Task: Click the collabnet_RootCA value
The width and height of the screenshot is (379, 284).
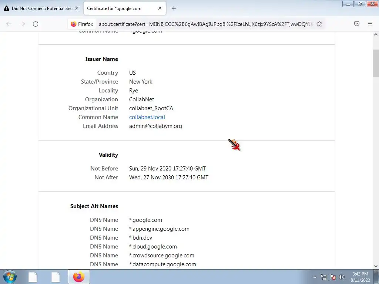Action: [x=151, y=108]
